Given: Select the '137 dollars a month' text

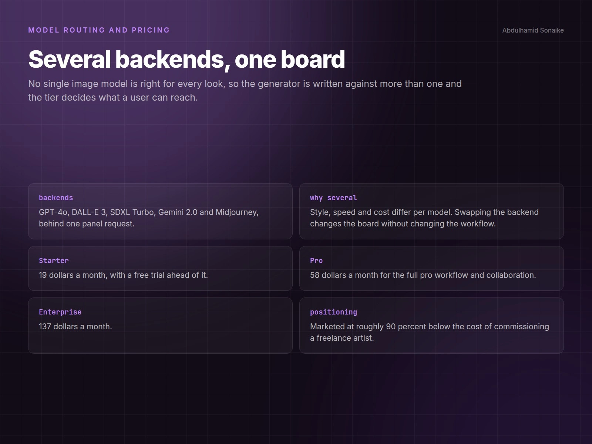Looking at the screenshot, I should coord(75,326).
